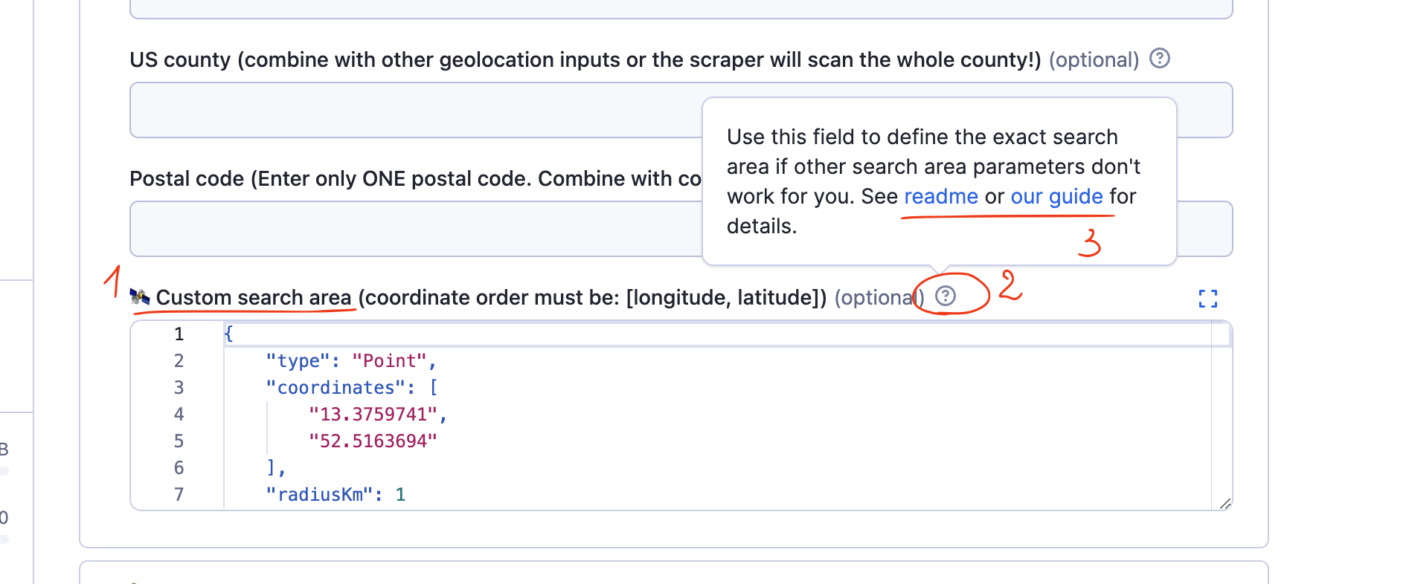Viewport: 1409px width, 584px height.
Task: Click line number 4 in the JSON editor
Action: (x=179, y=414)
